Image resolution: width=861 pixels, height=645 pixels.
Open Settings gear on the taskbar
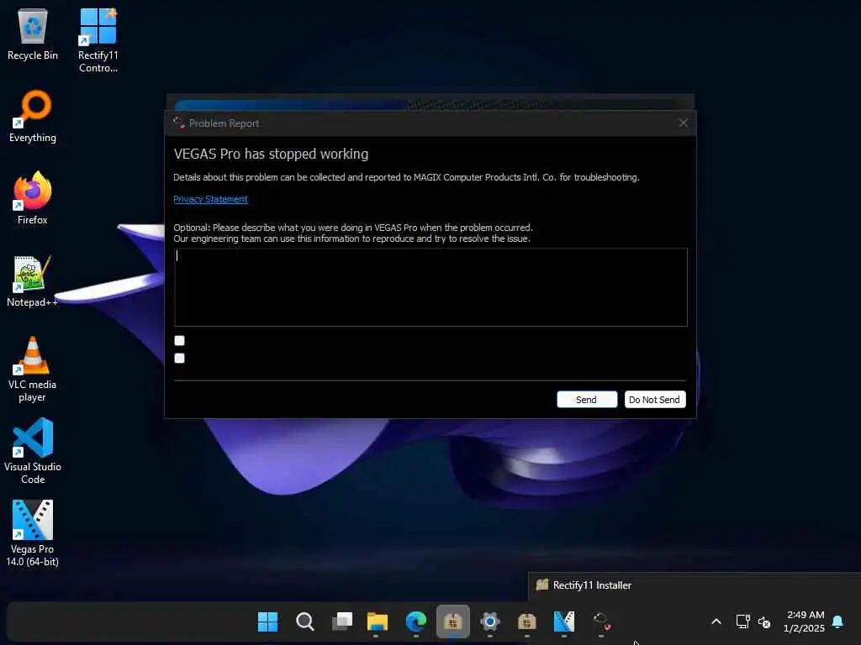pyautogui.click(x=490, y=621)
